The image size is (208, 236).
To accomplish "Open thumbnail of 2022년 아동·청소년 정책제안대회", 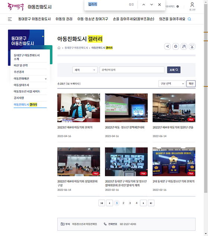I will click(126, 108).
